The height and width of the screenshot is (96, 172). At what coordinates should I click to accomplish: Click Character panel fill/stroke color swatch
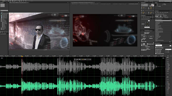coord(153,5)
